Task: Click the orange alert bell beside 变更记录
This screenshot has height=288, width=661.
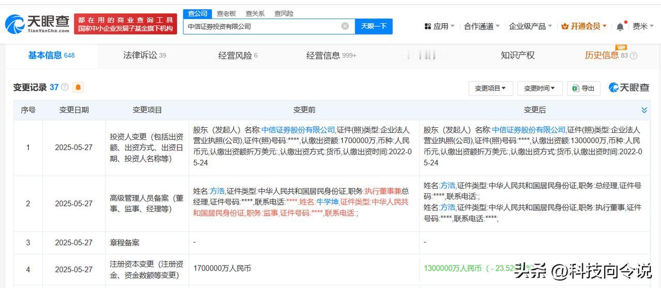Action: click(x=78, y=88)
